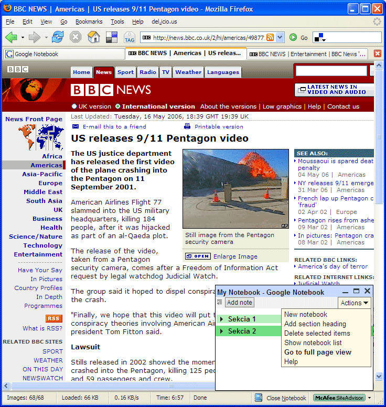This screenshot has height=407, width=386.
Task: Minimize the Google Notebook mini window
Action: click(x=345, y=292)
